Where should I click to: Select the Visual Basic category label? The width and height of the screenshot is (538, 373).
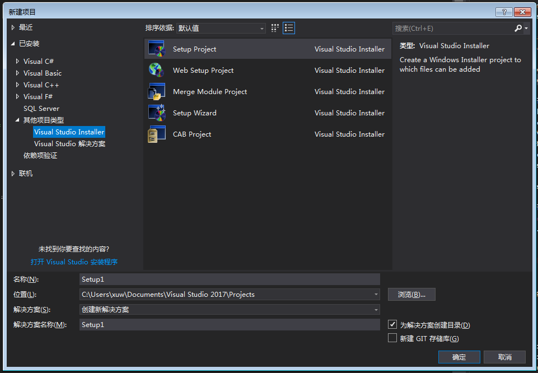tap(43, 73)
